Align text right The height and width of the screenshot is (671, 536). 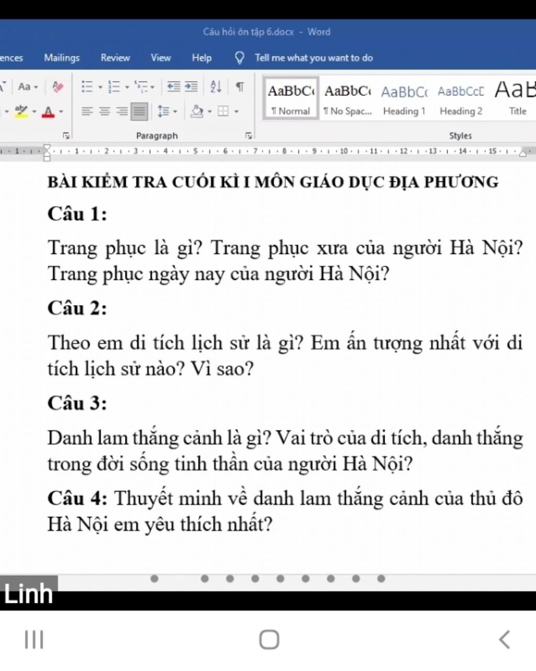(122, 111)
